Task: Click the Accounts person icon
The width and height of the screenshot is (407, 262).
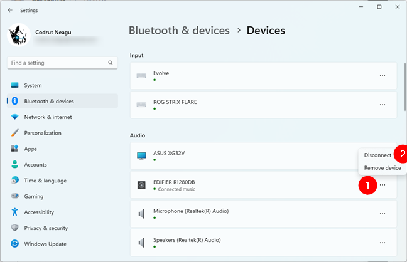Action: (x=15, y=164)
